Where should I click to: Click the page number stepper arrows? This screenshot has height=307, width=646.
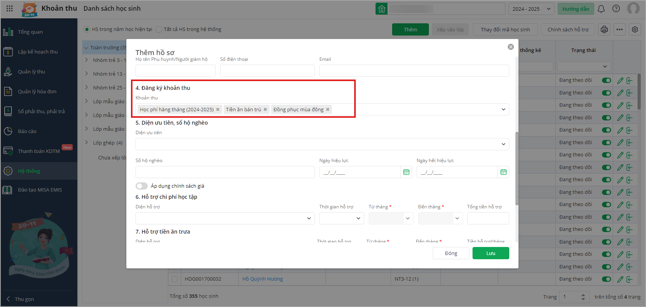coord(583,297)
